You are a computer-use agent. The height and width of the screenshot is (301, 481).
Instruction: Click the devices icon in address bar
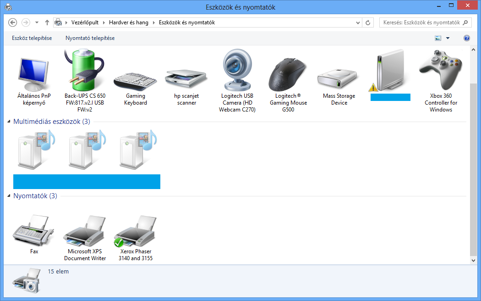click(58, 22)
